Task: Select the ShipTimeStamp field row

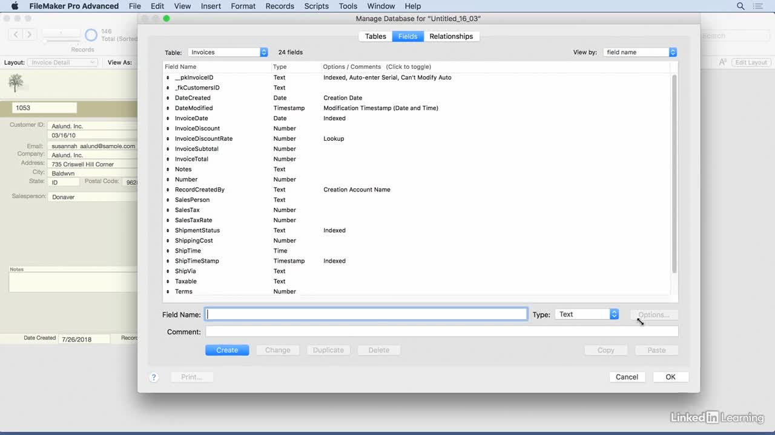Action: [x=417, y=261]
